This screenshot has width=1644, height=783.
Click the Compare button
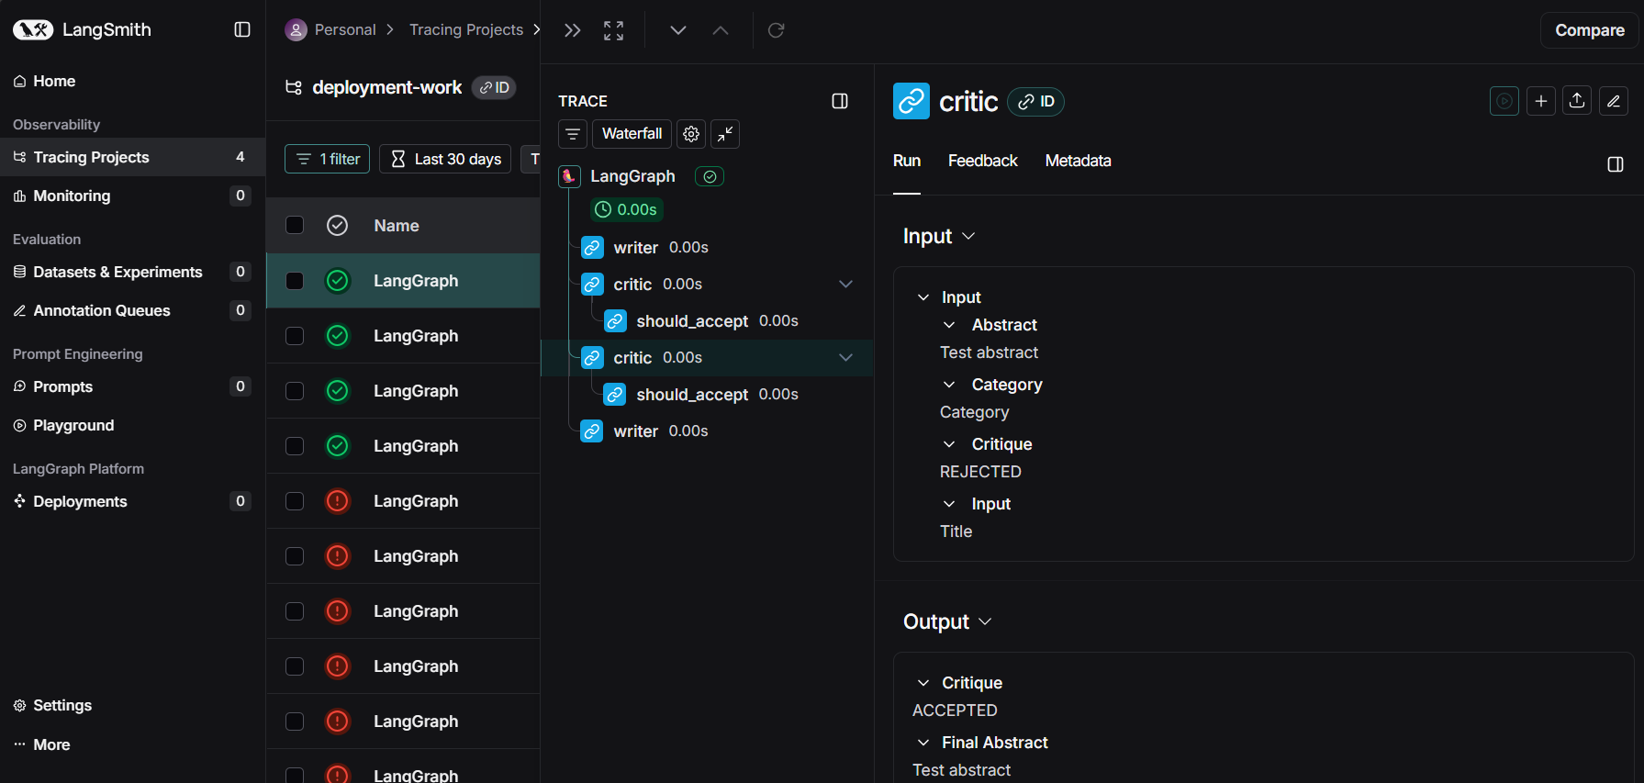1589,30
